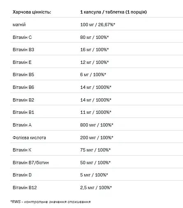The width and height of the screenshot is (183, 208).
Task: Click the 'Вітамін B2' row label
Action: coord(23,100)
